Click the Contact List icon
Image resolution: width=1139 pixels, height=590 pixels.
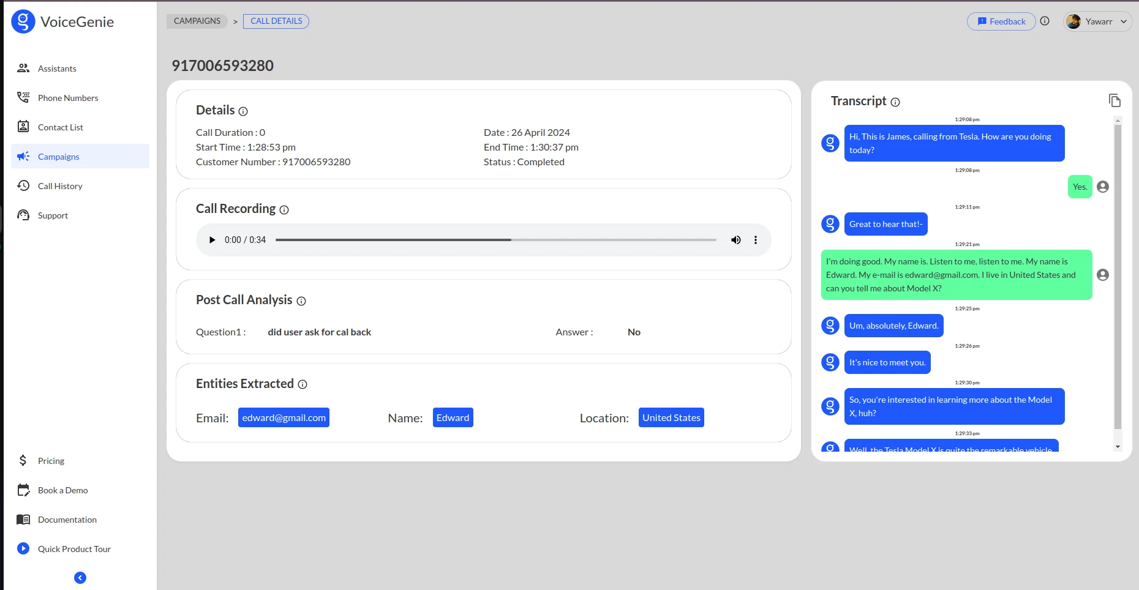point(23,127)
